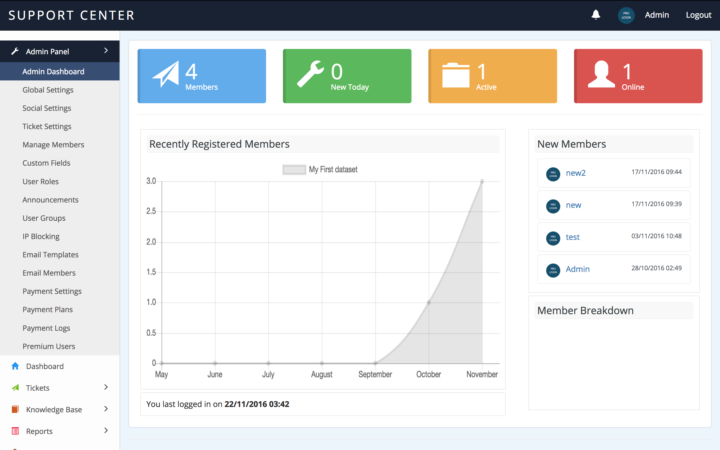Open new2 member profile link
The image size is (720, 450).
[x=575, y=173]
